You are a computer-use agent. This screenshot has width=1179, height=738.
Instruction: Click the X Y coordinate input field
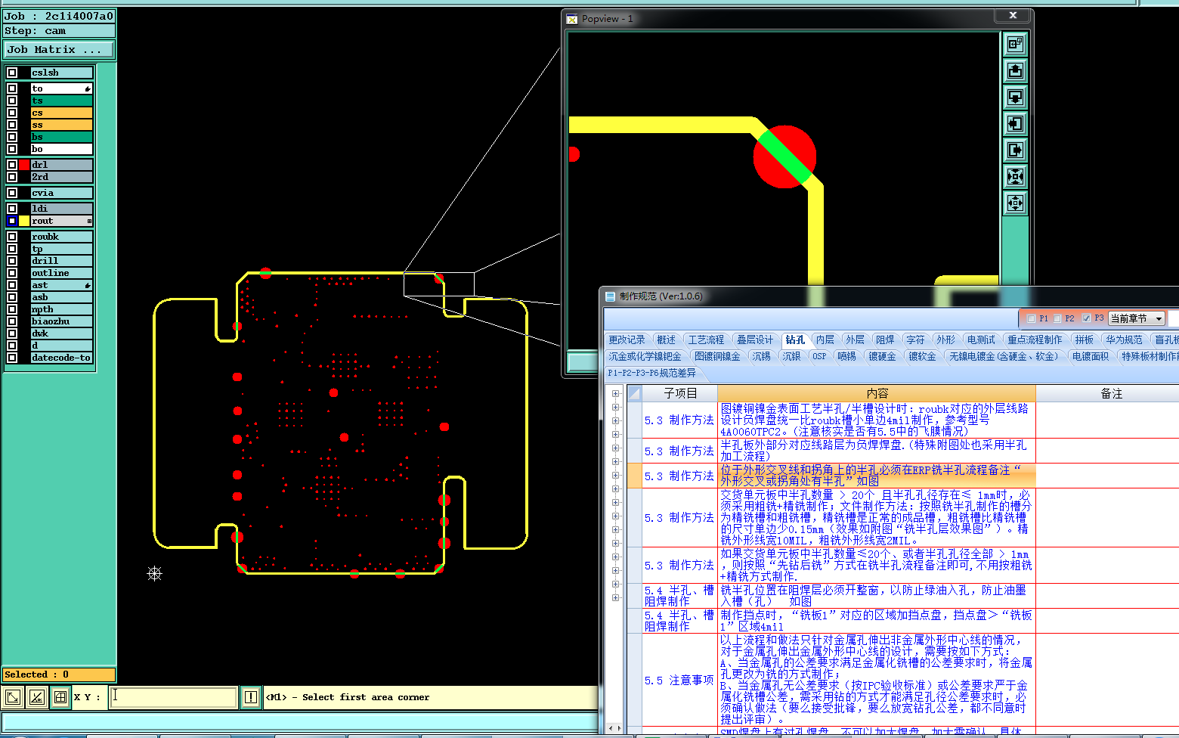pyautogui.click(x=174, y=696)
